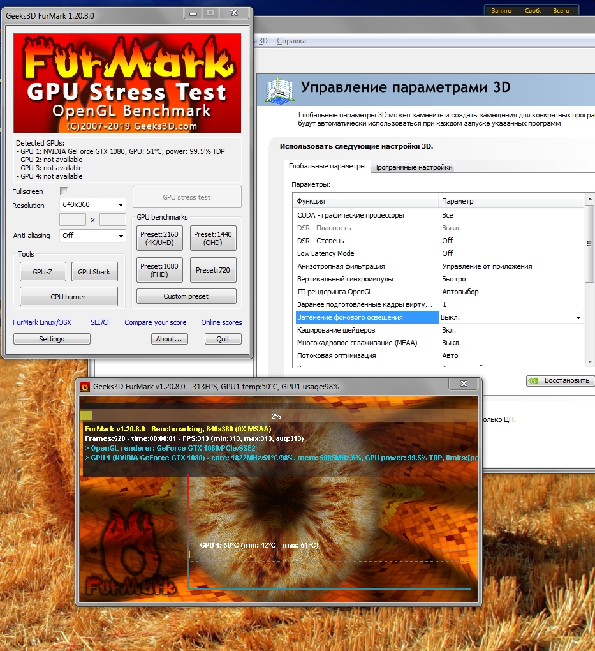Switch to Программные настройки tab
This screenshot has height=651, width=595.
coord(413,167)
